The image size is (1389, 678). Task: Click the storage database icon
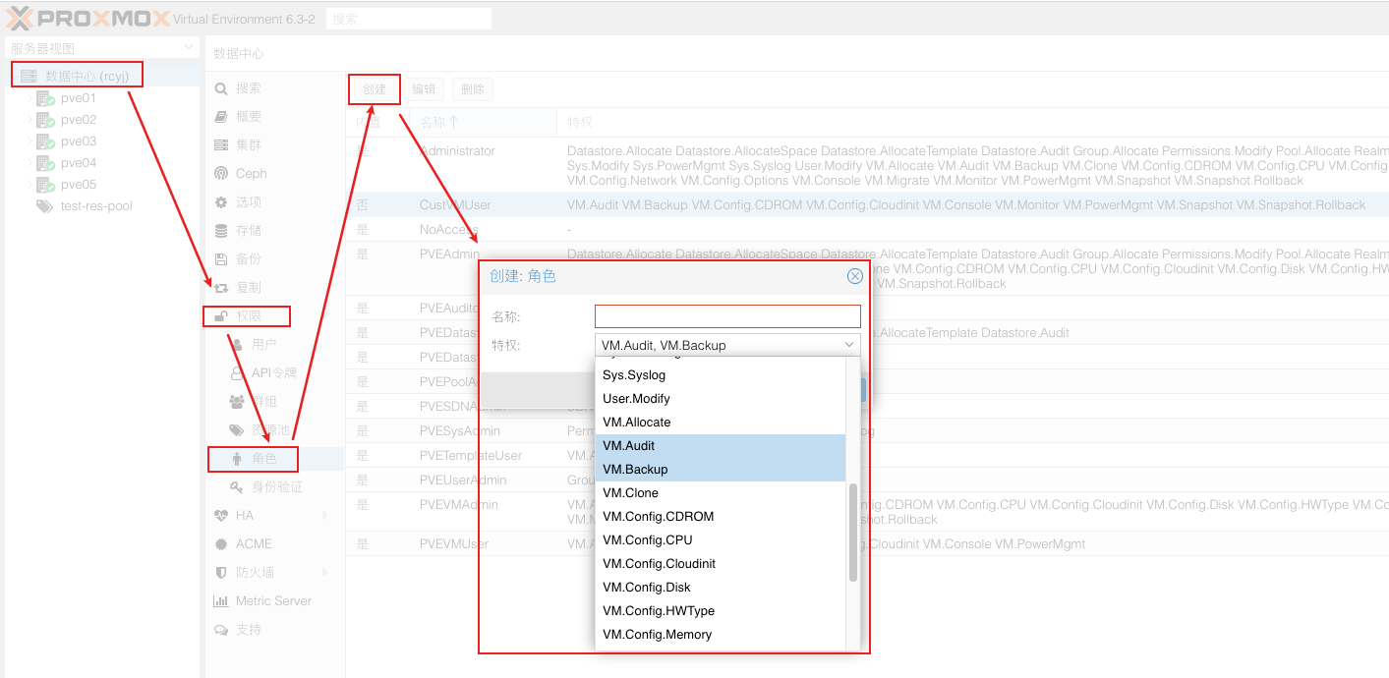coord(221,231)
